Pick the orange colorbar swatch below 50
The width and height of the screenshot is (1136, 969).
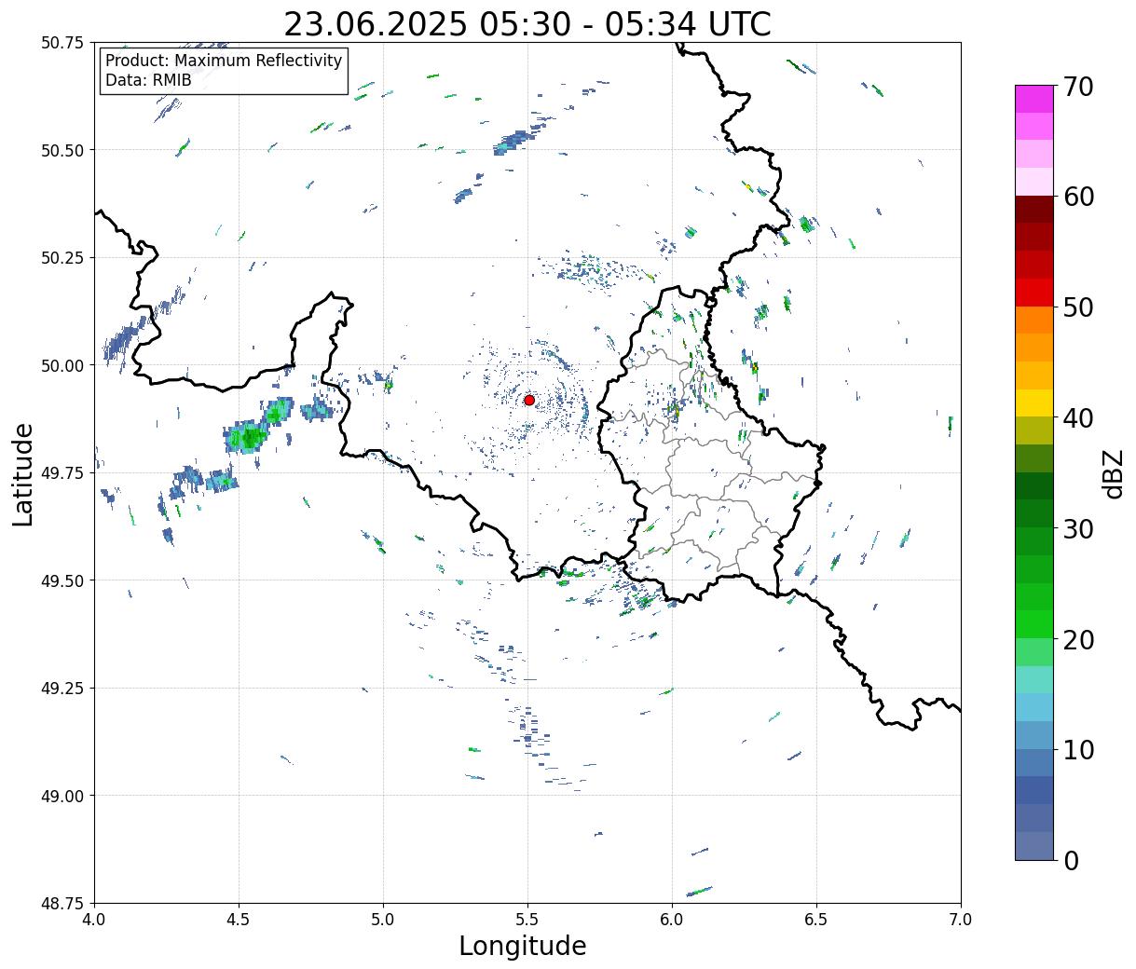1034,320
